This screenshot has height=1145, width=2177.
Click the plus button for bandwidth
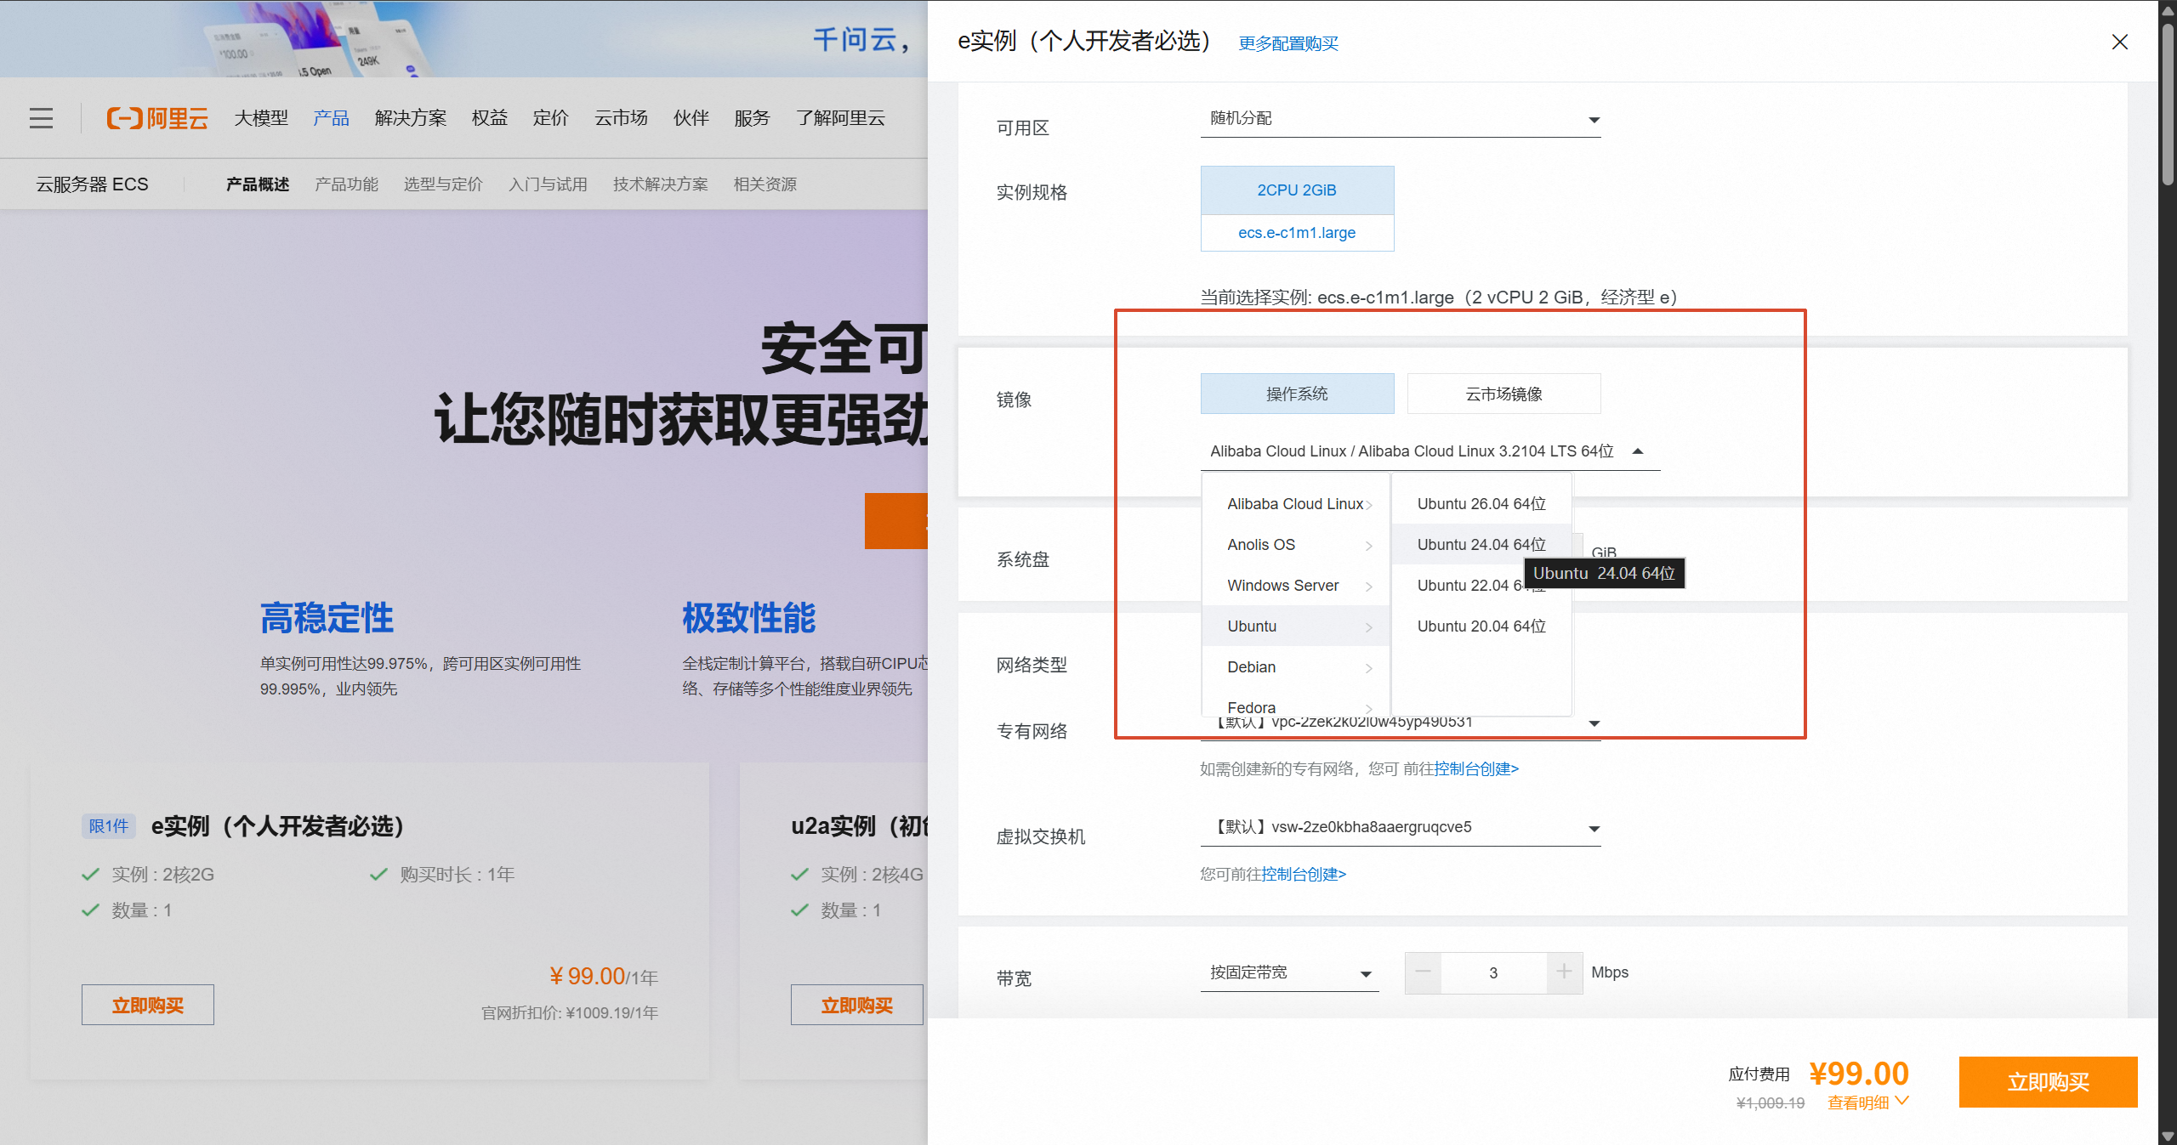(x=1564, y=972)
